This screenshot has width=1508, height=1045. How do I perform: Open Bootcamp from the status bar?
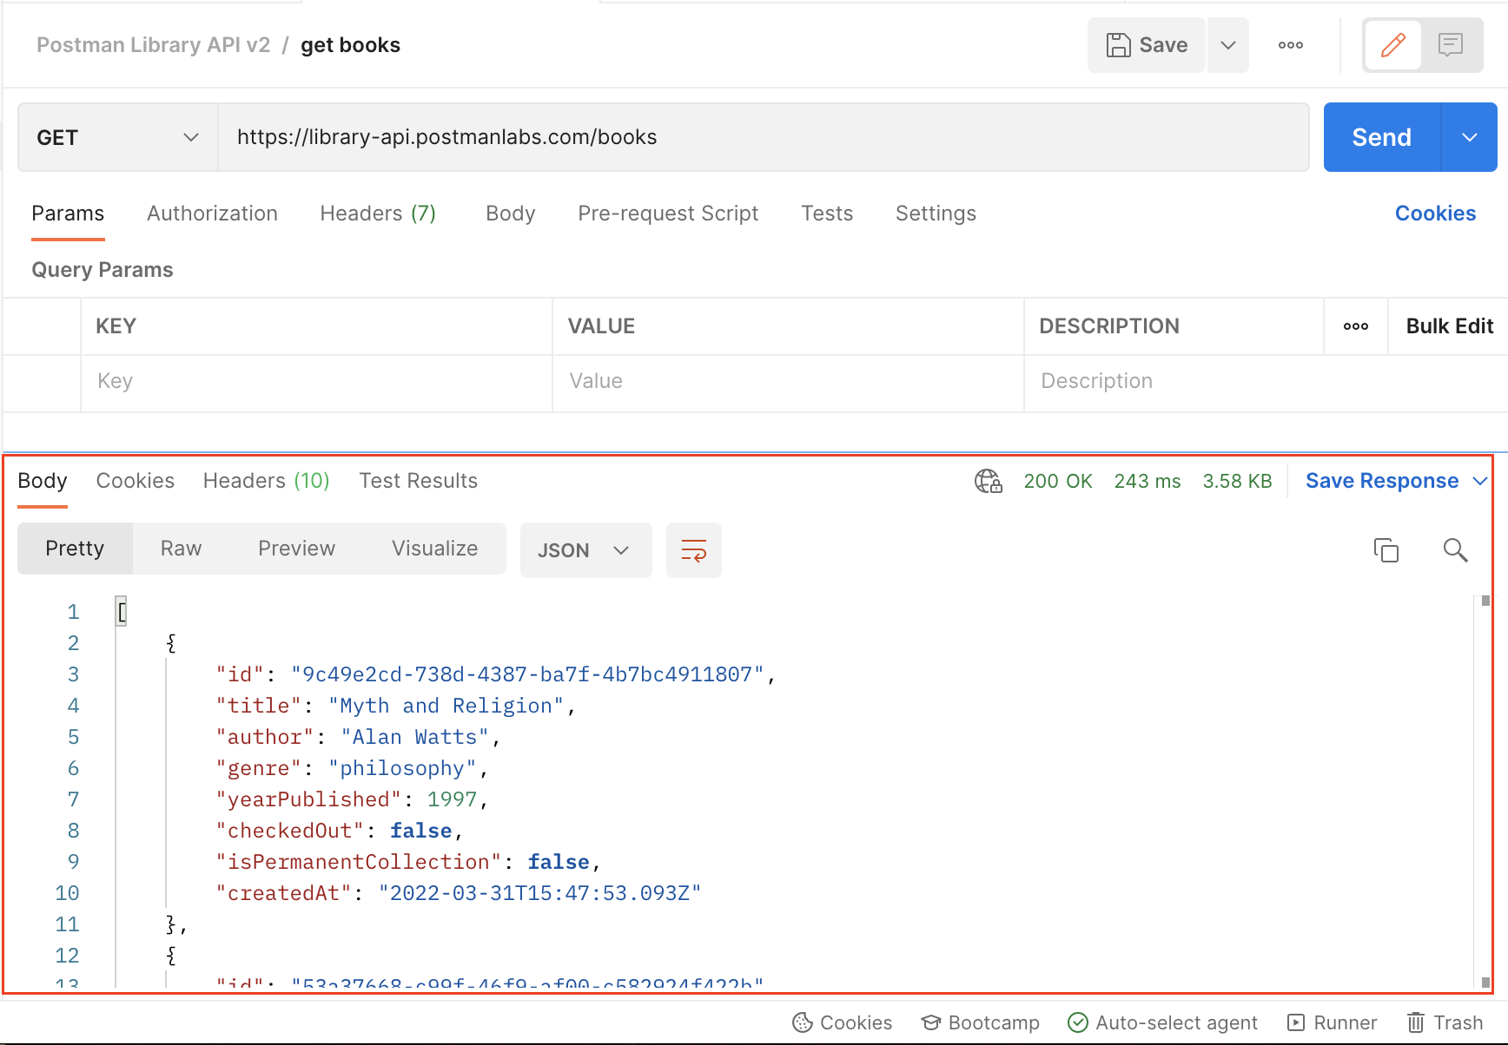980,1022
